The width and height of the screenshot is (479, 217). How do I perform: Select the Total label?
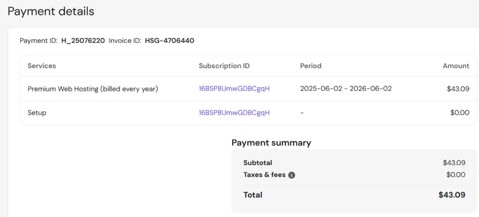[x=253, y=195]
